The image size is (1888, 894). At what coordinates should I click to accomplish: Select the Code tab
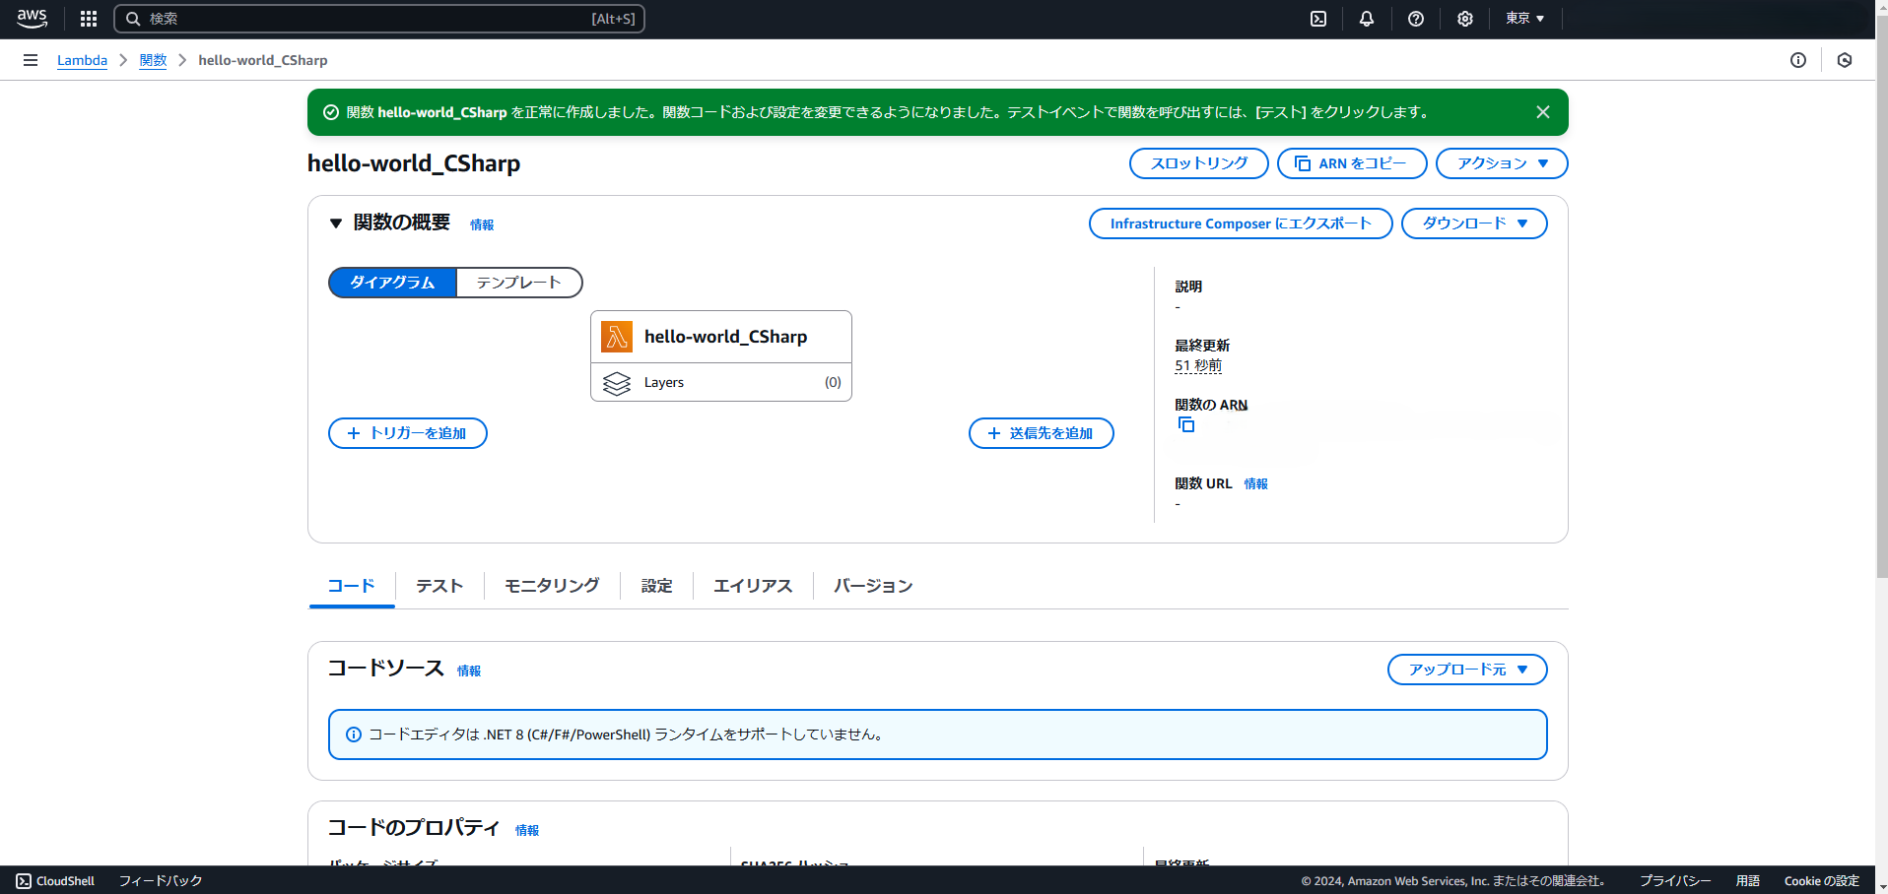(352, 586)
